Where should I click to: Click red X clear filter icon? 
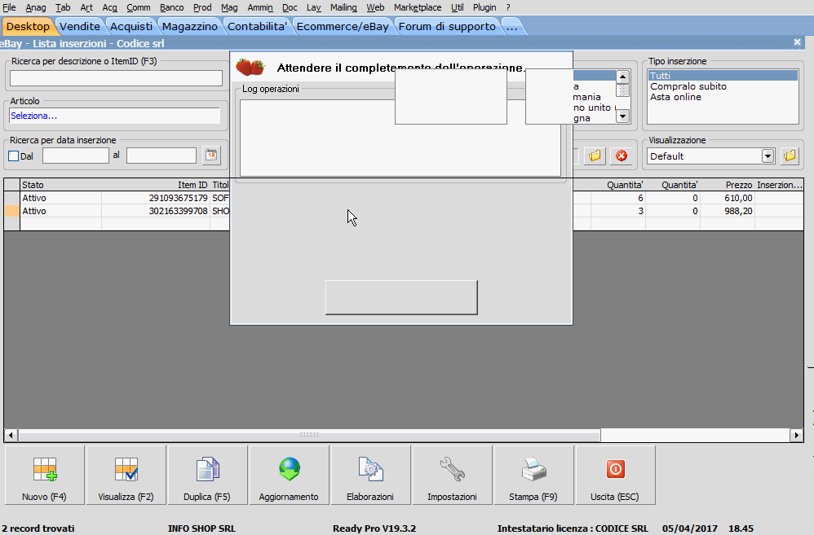(x=622, y=156)
